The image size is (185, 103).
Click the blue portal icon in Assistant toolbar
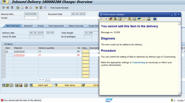(x=139, y=19)
